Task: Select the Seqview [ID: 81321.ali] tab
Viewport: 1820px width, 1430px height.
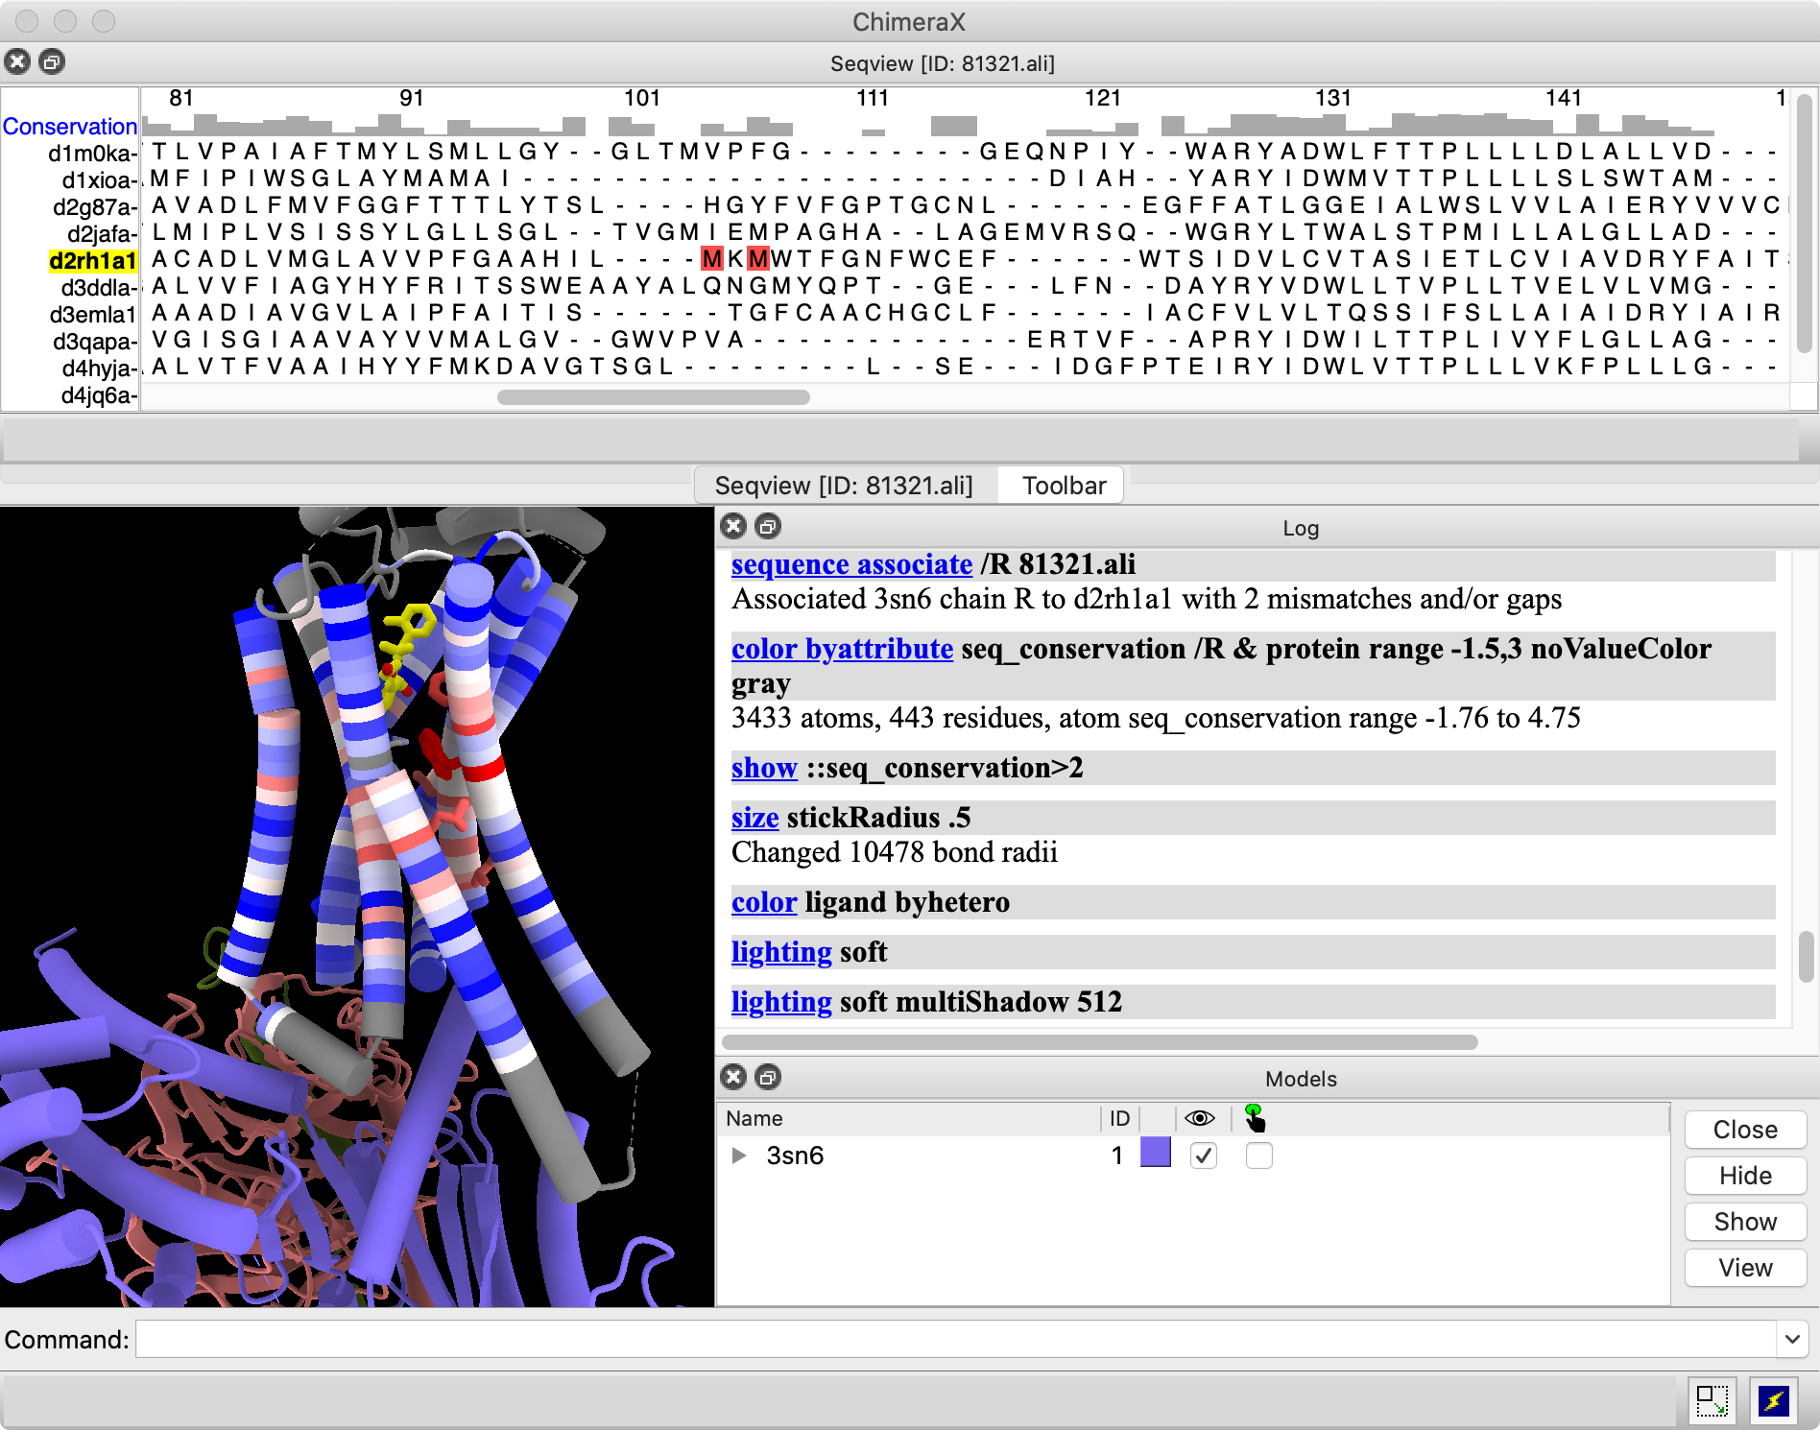Action: click(844, 486)
